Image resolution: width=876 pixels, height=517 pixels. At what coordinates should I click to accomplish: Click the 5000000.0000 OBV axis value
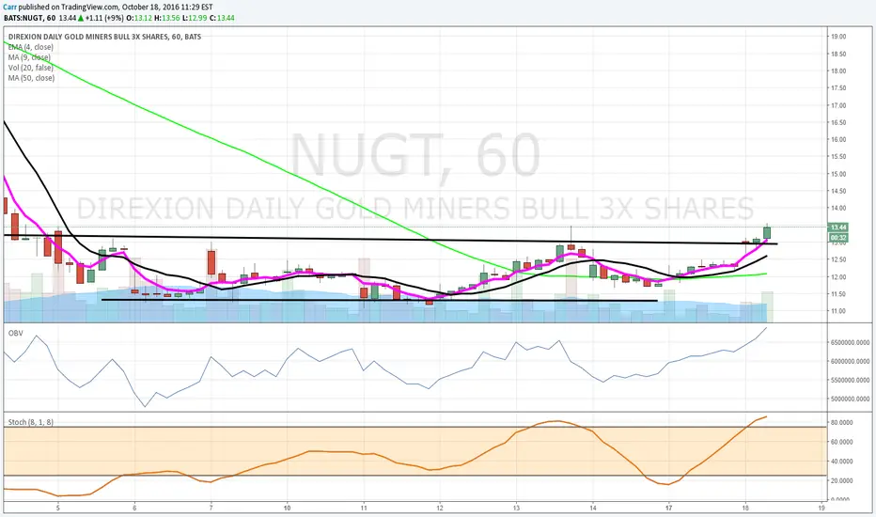point(850,399)
